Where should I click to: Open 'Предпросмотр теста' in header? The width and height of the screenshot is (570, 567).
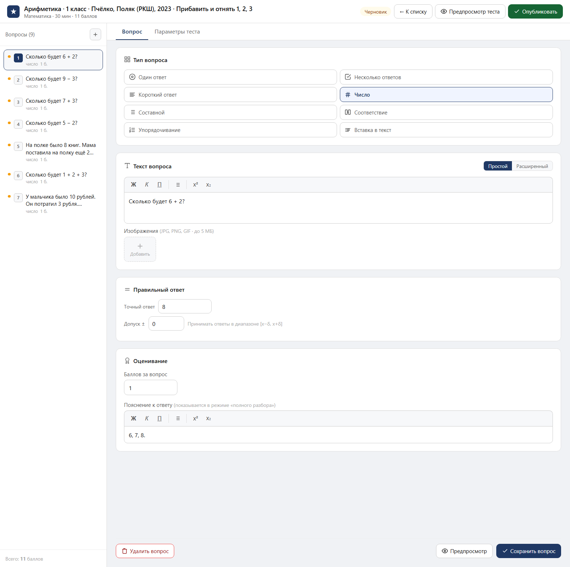470,11
